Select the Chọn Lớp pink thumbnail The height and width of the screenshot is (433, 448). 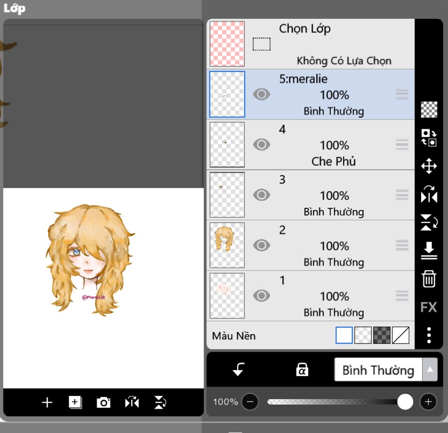[227, 44]
